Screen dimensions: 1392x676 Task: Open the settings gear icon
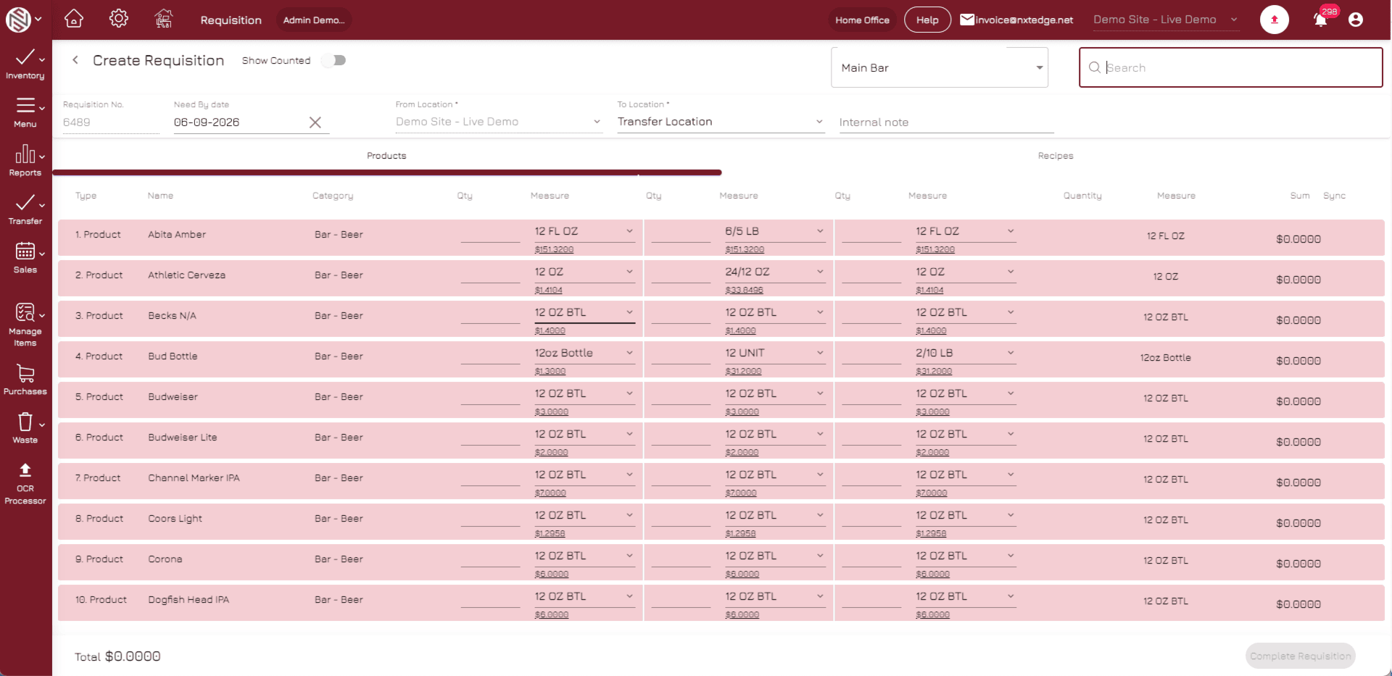[x=119, y=19]
